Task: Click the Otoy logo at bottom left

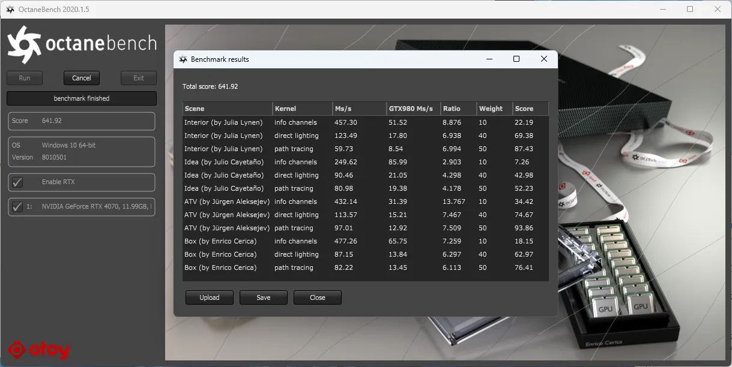Action: coord(39,350)
